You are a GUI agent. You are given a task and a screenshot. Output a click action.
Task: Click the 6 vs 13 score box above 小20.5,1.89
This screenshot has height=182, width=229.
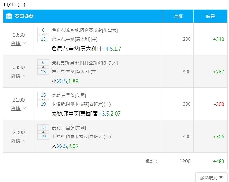[43, 67]
